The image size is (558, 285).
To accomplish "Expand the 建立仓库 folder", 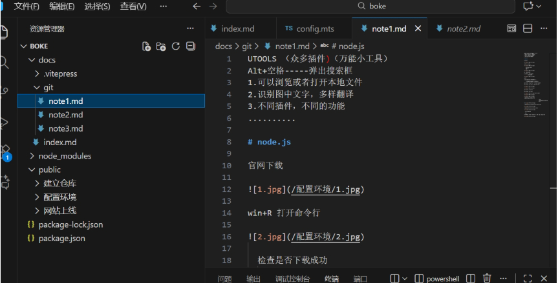I will click(x=37, y=184).
